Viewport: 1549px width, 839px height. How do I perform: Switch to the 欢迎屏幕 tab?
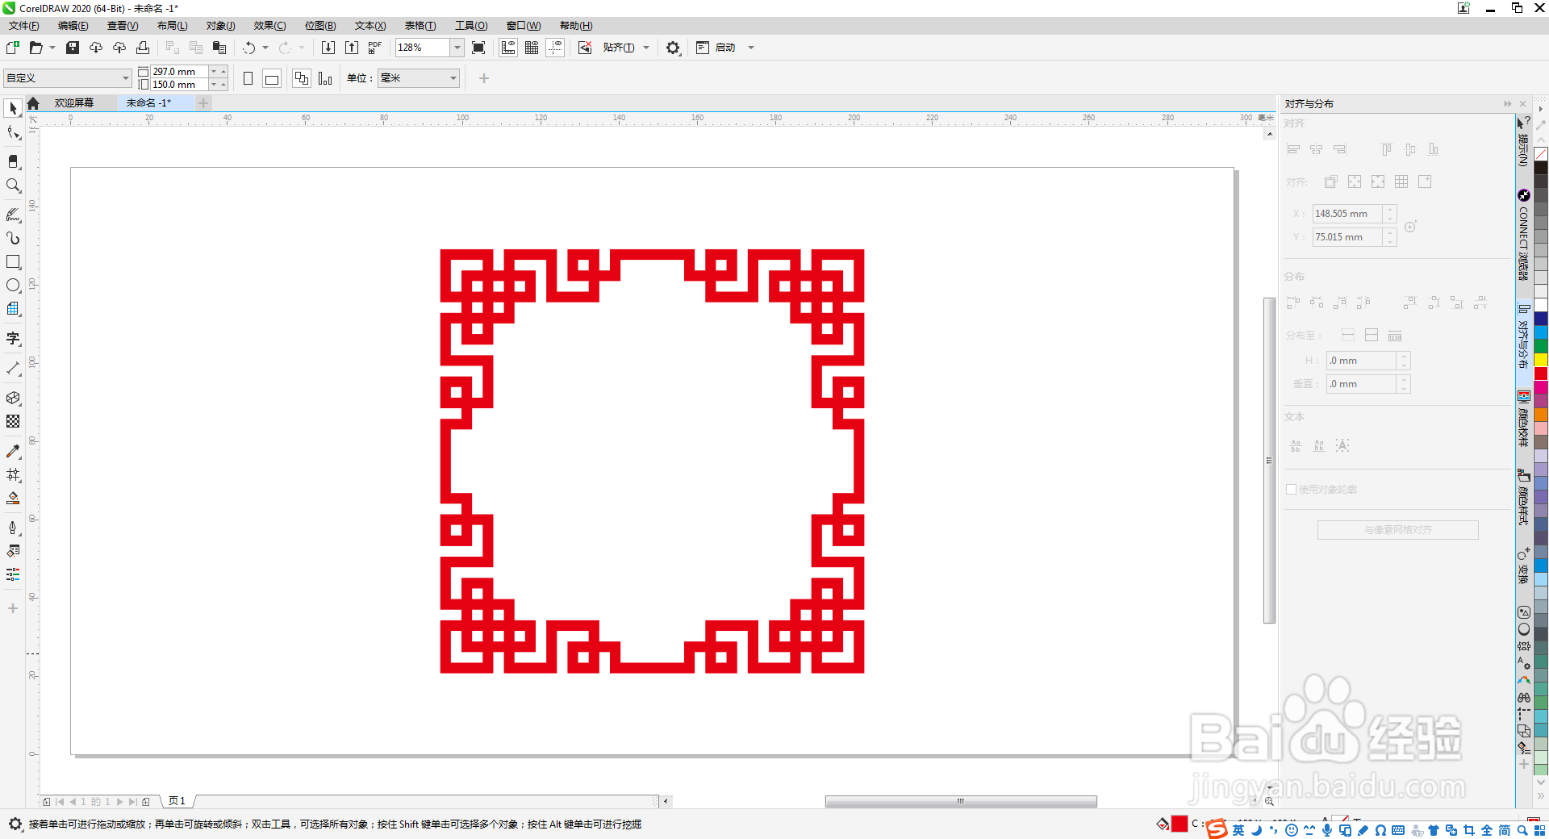point(74,103)
